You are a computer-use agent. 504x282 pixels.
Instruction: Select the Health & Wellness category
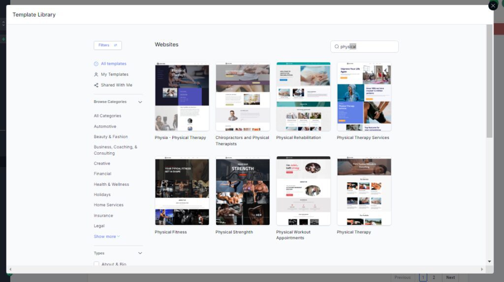111,184
